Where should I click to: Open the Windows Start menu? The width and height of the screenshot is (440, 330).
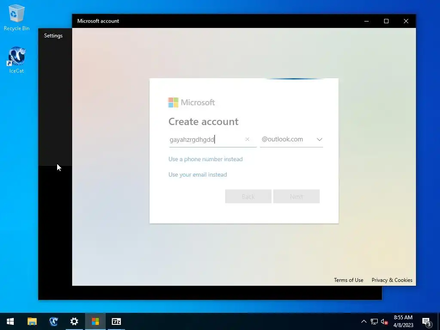(x=10, y=321)
